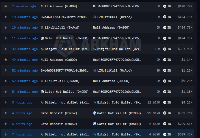Click the 891.012K token amount
This screenshot has height=138, width=200.
coord(153,113)
